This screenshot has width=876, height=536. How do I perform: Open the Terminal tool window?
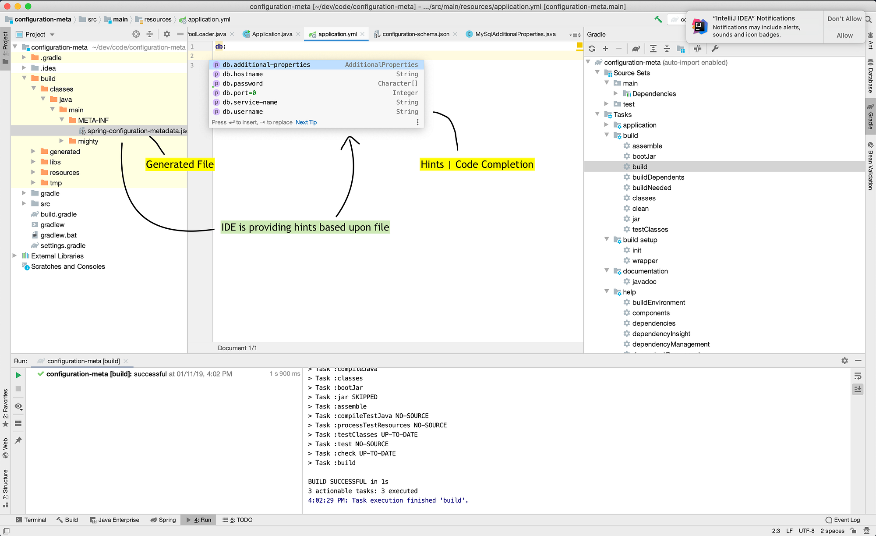(31, 520)
